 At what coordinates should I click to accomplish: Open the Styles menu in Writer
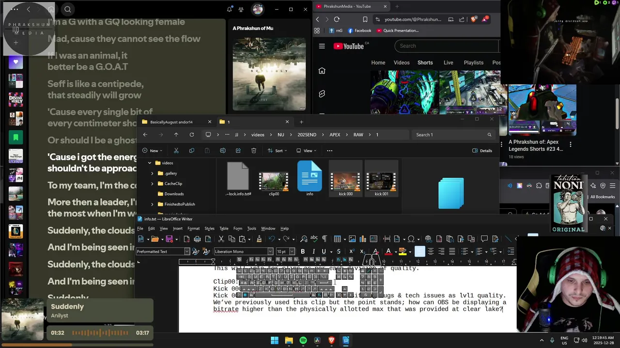209,229
